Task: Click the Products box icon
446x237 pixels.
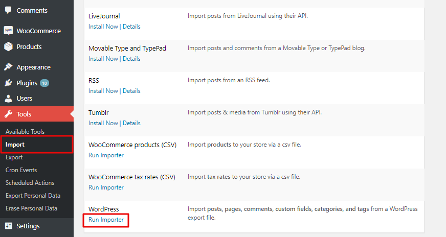Action: pyautogui.click(x=8, y=46)
